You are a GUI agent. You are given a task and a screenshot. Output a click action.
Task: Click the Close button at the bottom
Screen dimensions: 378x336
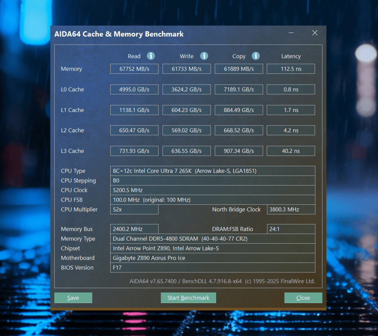pyautogui.click(x=303, y=297)
